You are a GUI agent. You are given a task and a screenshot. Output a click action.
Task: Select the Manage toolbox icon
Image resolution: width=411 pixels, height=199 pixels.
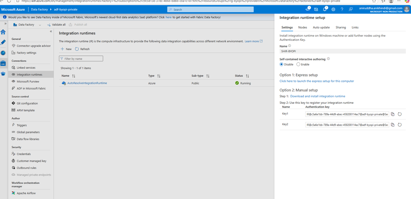[x=3, y=63]
